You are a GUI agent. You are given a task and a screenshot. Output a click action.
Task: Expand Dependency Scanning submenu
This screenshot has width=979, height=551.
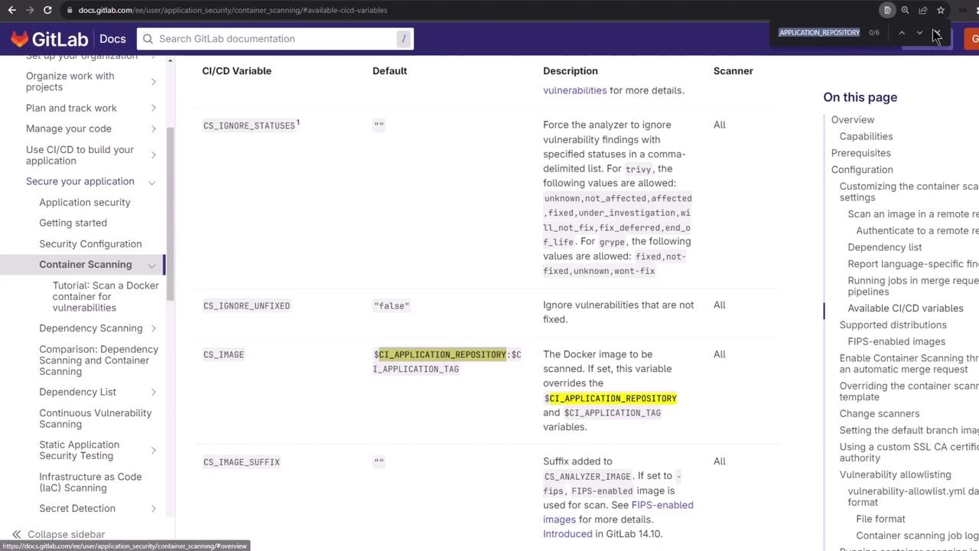(154, 328)
